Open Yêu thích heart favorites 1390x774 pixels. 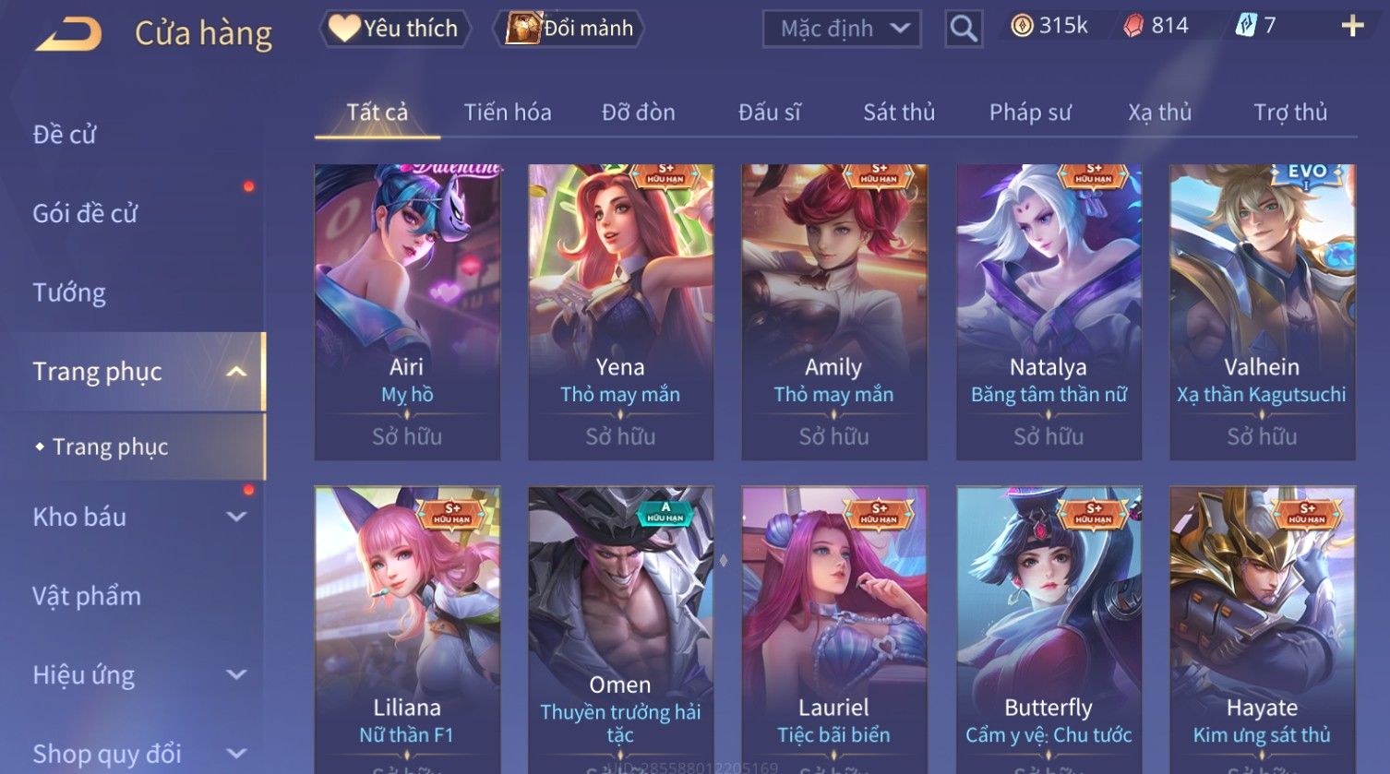394,29
